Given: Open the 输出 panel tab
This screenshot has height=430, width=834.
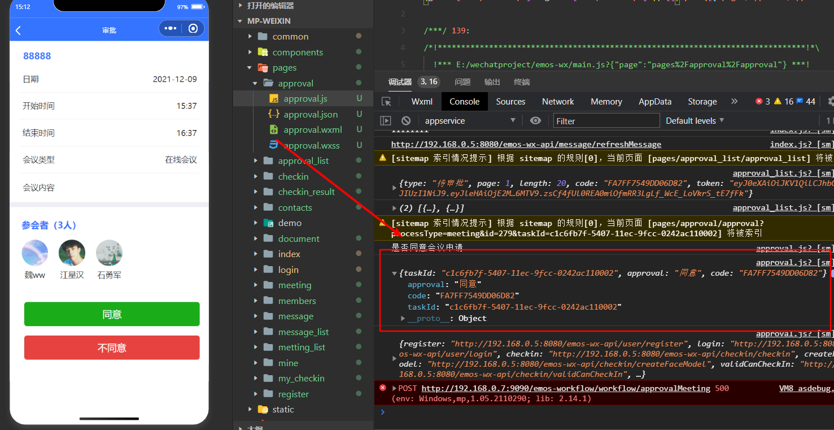Looking at the screenshot, I should (x=492, y=82).
